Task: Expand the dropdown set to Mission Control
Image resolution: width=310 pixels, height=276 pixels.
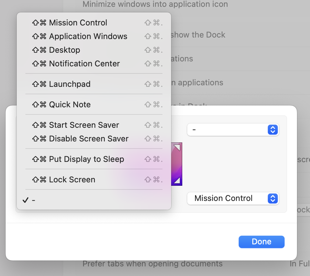Action: point(233,198)
